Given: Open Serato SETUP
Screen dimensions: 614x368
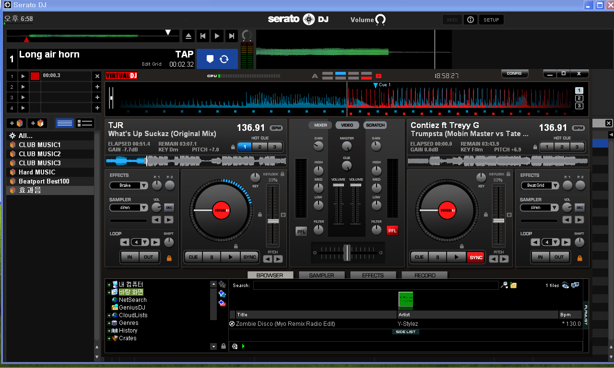Looking at the screenshot, I should (491, 20).
